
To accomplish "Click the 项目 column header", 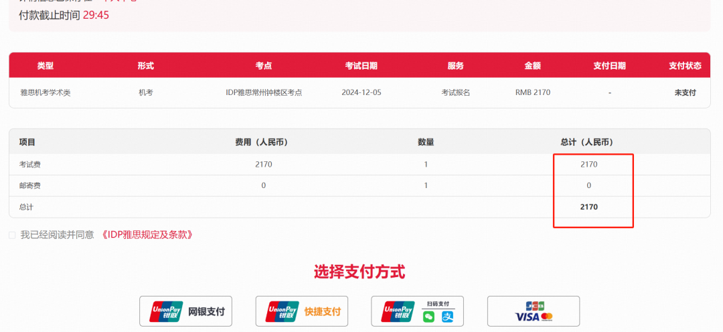I will [27, 142].
